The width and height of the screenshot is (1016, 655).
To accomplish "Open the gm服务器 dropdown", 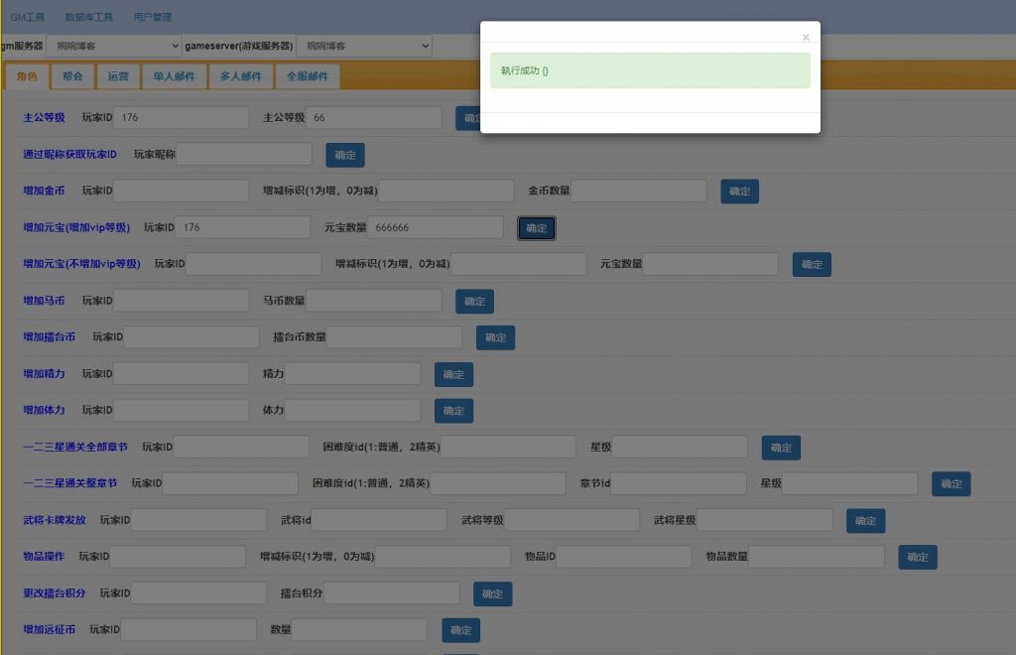I will (x=114, y=46).
